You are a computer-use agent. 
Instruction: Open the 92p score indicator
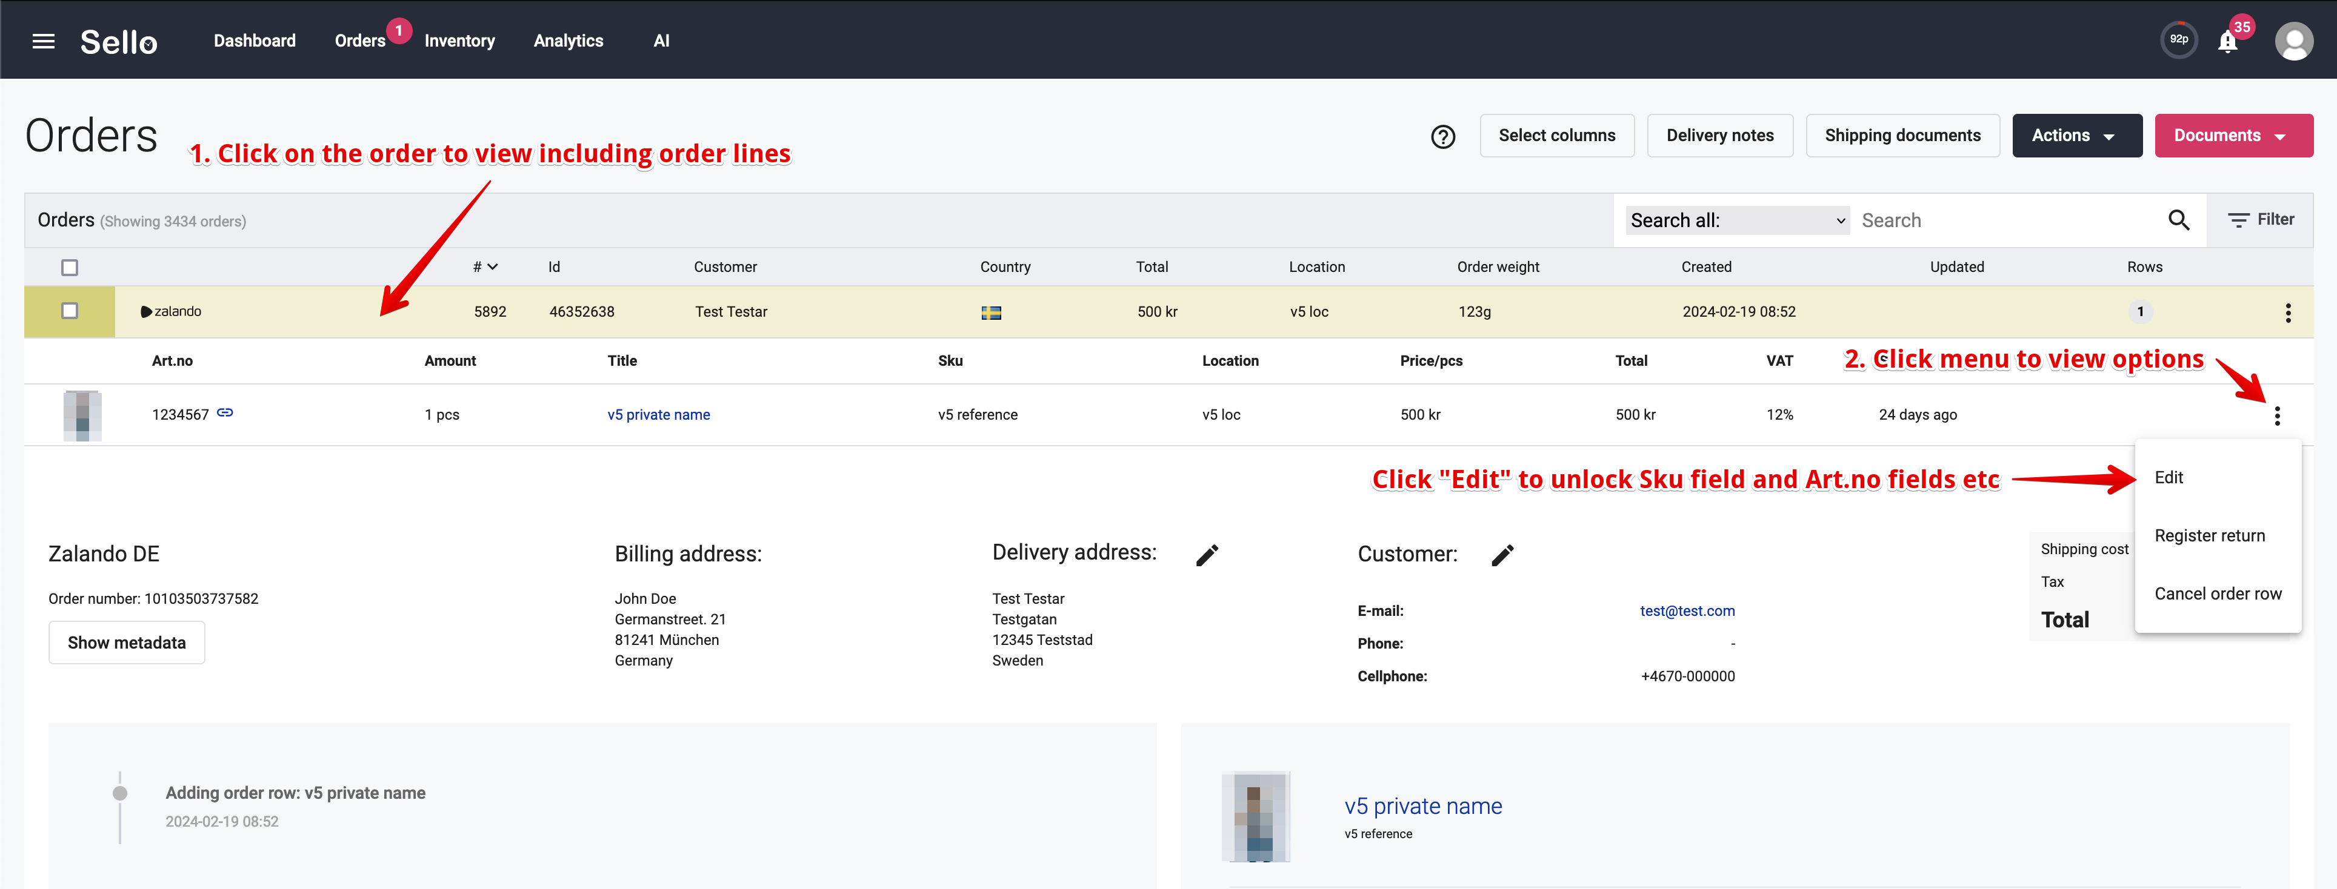(2178, 40)
